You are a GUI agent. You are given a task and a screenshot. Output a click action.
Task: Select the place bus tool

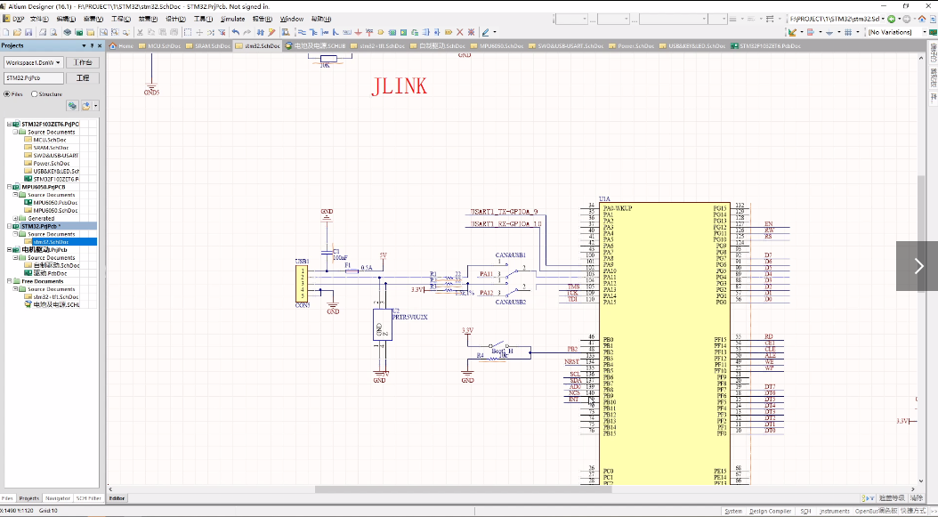point(313,32)
